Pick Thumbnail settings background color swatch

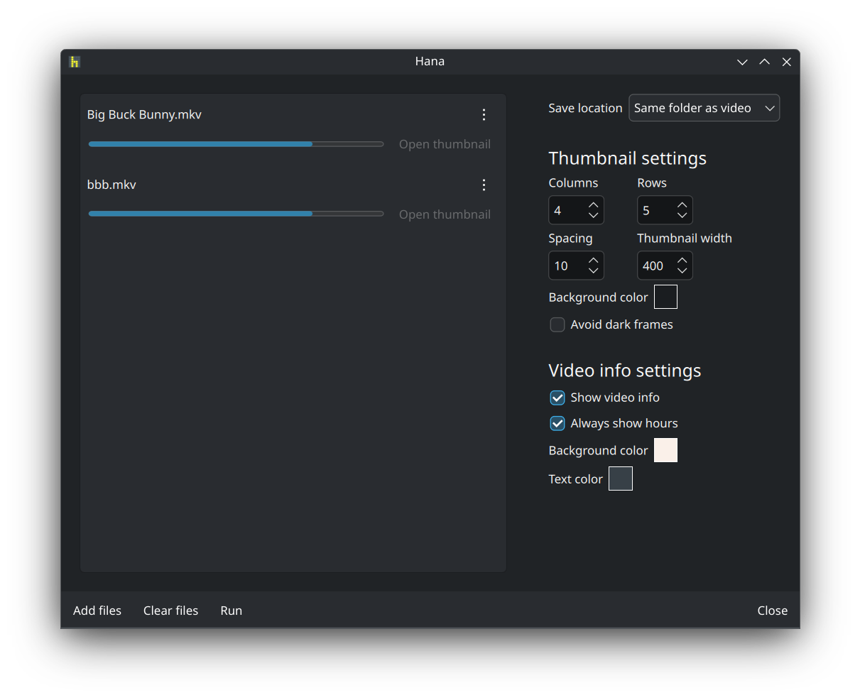point(665,297)
